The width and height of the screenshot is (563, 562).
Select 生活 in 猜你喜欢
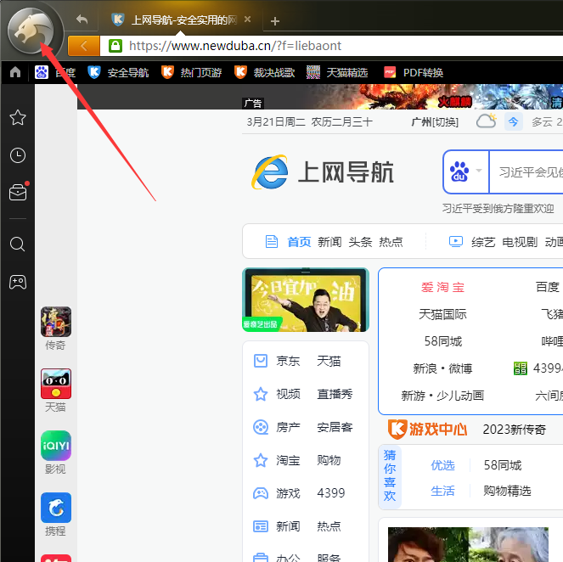pyautogui.click(x=442, y=491)
